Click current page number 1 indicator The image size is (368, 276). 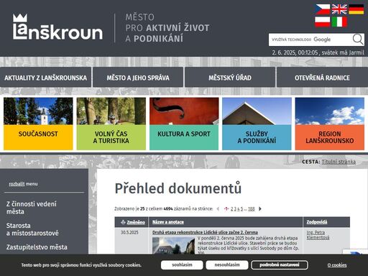(x=226, y=209)
